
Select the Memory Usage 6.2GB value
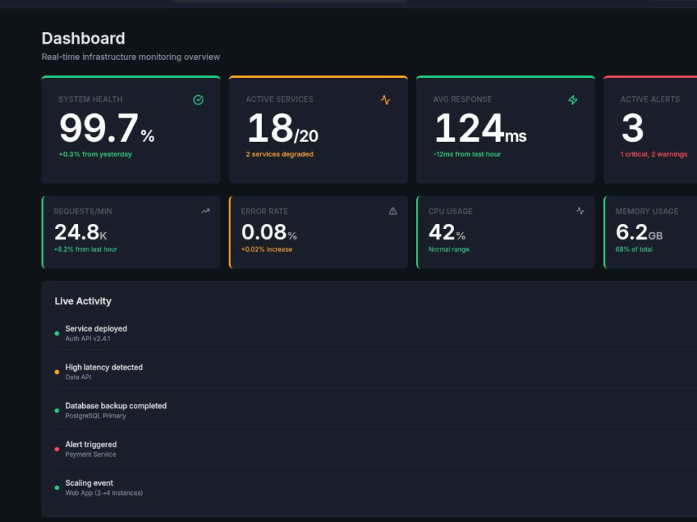pyautogui.click(x=639, y=232)
